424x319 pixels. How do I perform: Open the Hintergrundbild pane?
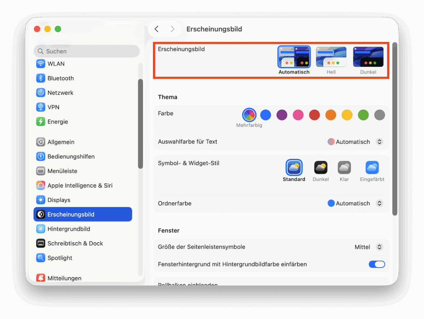click(x=69, y=229)
